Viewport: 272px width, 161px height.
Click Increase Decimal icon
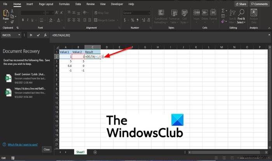click(143, 20)
